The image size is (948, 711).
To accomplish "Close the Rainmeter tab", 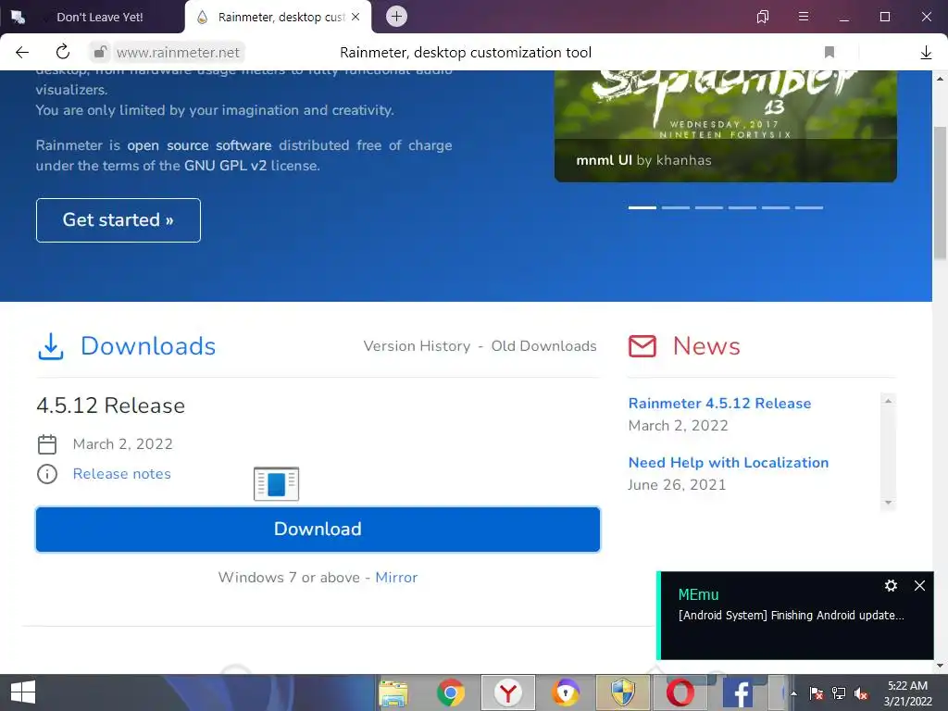I will 355,17.
